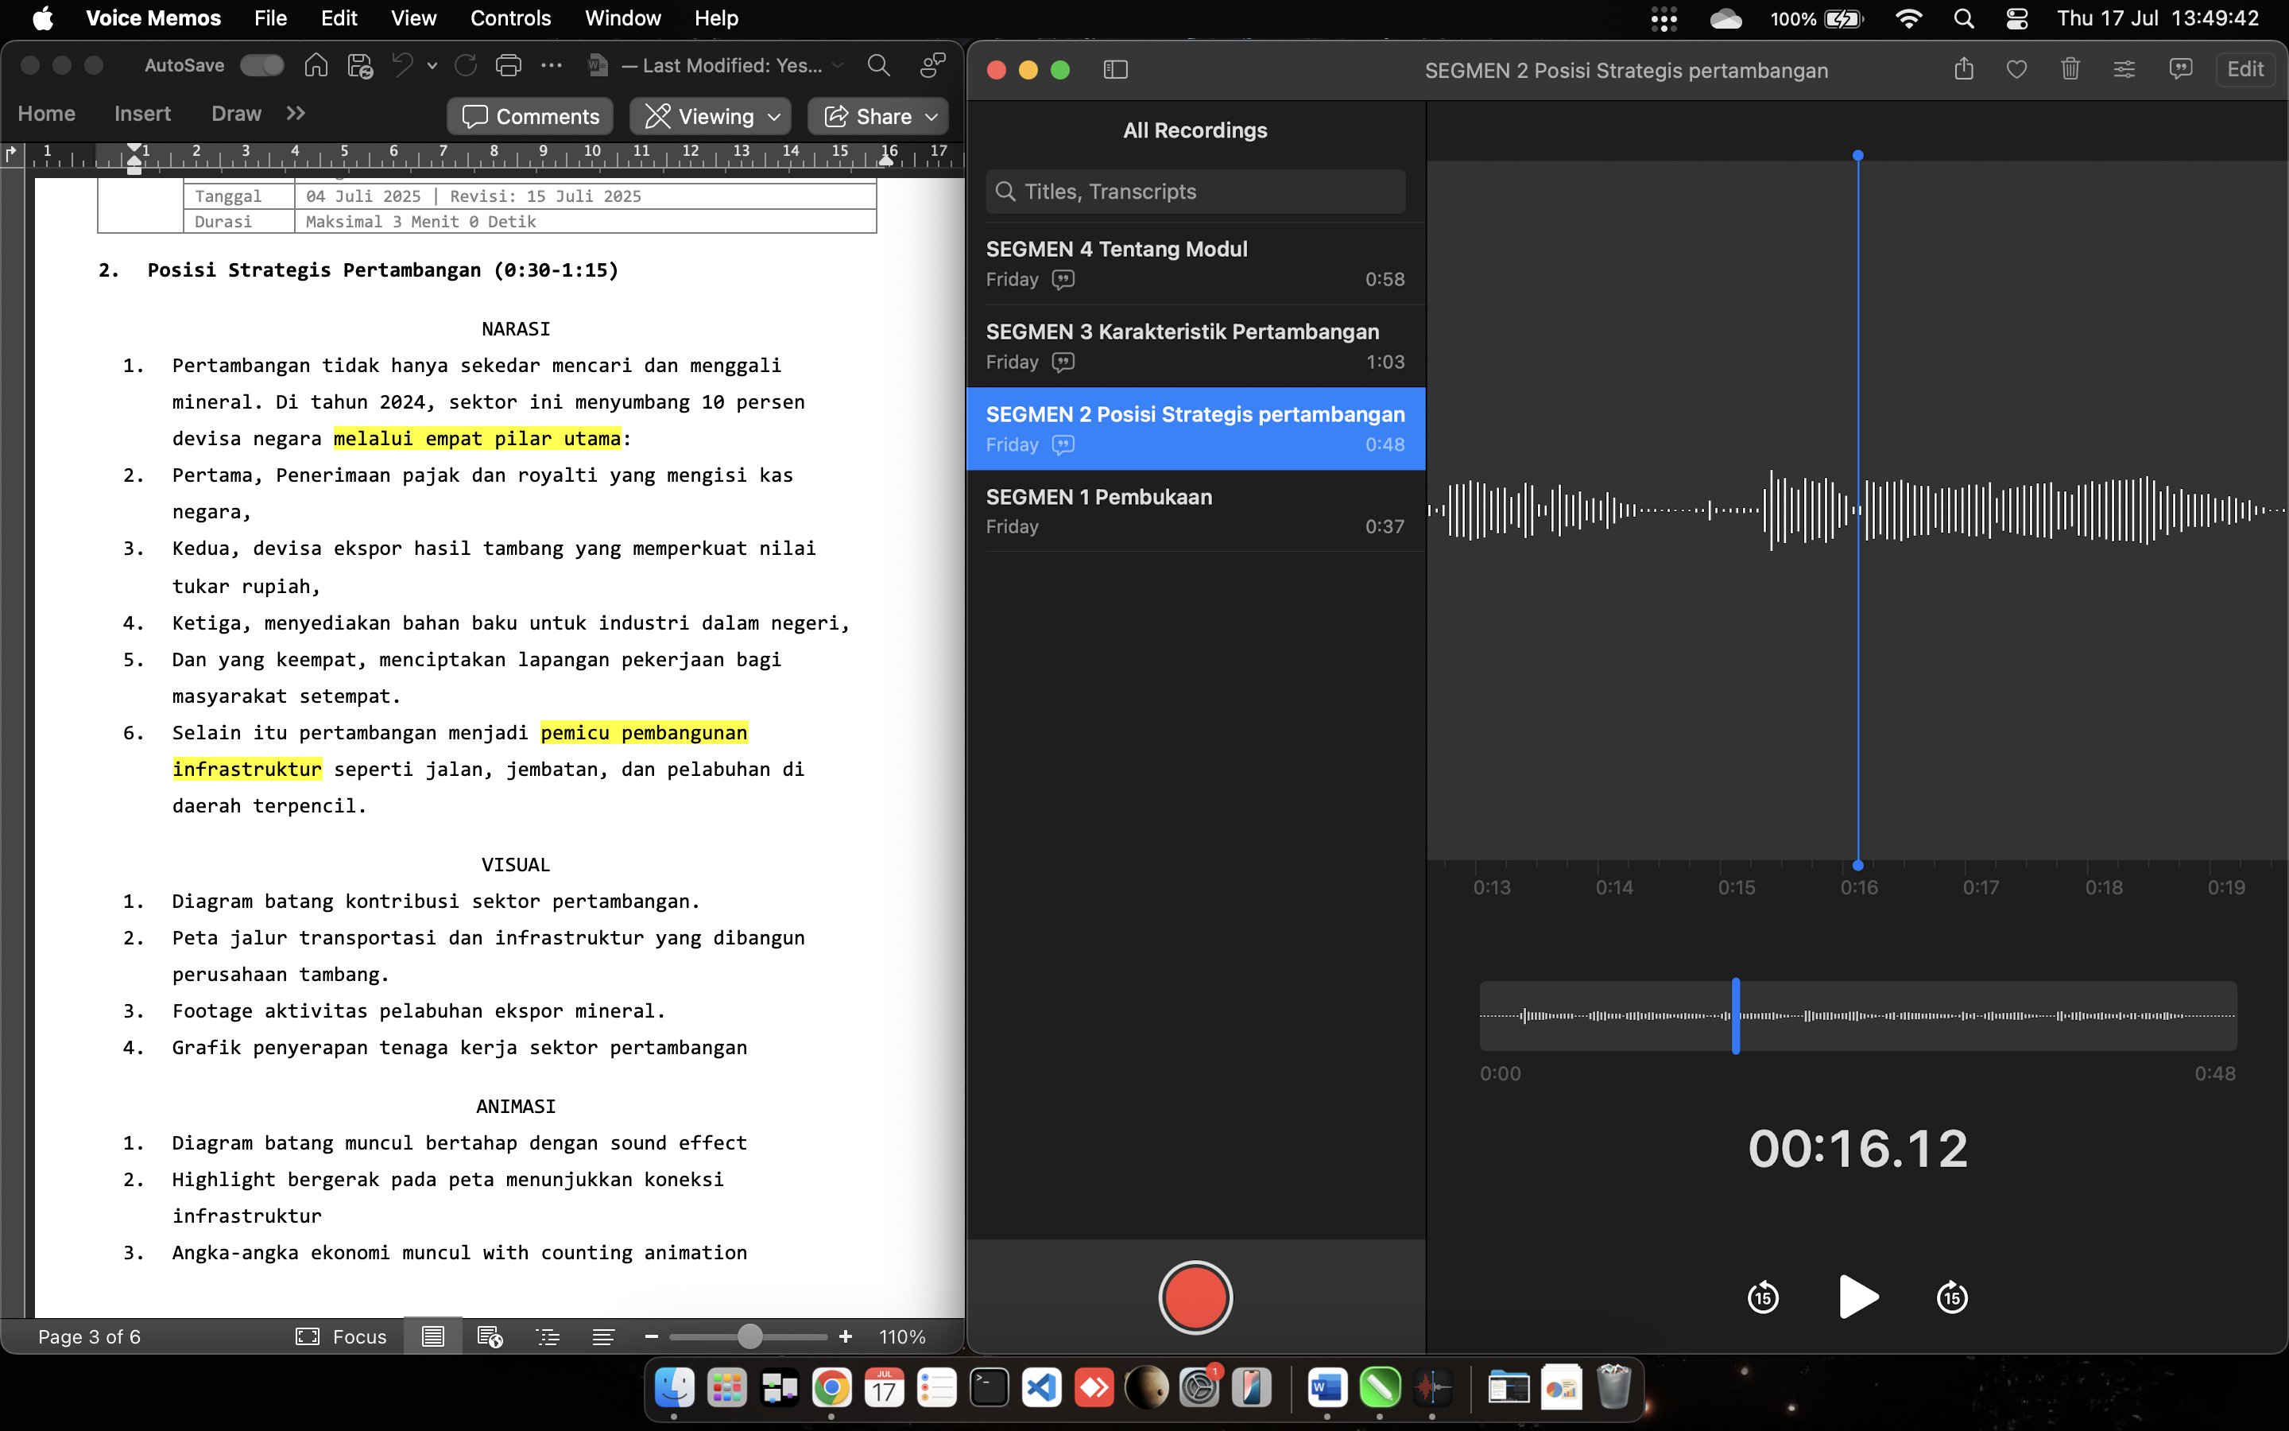
Task: Toggle the AutoSave switch in Word
Action: (x=261, y=65)
